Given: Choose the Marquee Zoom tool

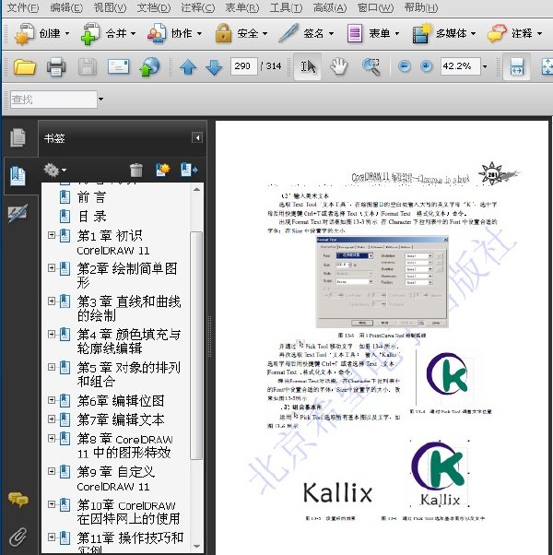Looking at the screenshot, I should point(371,66).
